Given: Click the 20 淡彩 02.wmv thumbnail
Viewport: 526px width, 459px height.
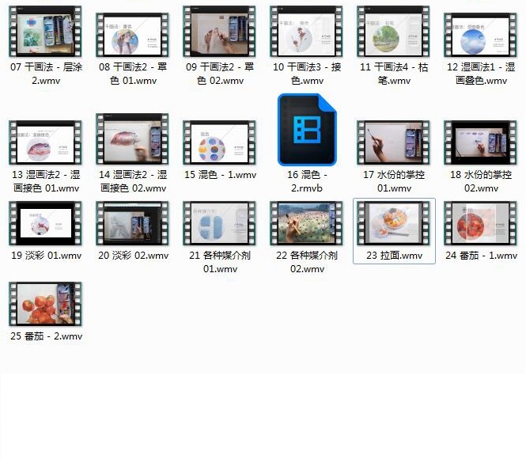Looking at the screenshot, I should point(132,223).
